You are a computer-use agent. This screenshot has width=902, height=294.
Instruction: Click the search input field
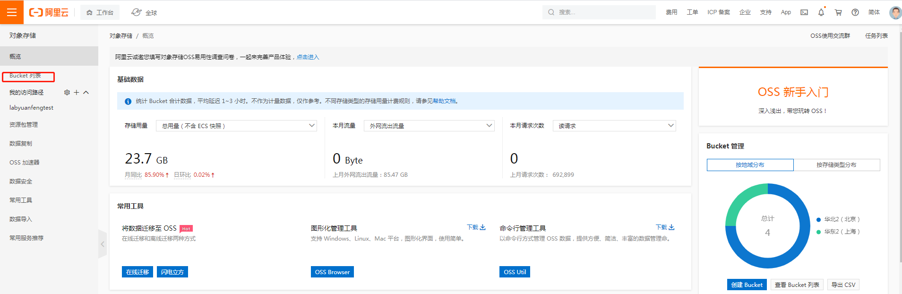599,12
